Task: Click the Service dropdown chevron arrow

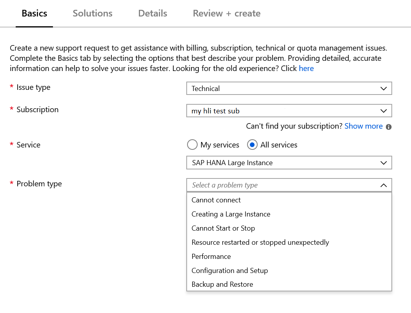Action: [x=384, y=163]
